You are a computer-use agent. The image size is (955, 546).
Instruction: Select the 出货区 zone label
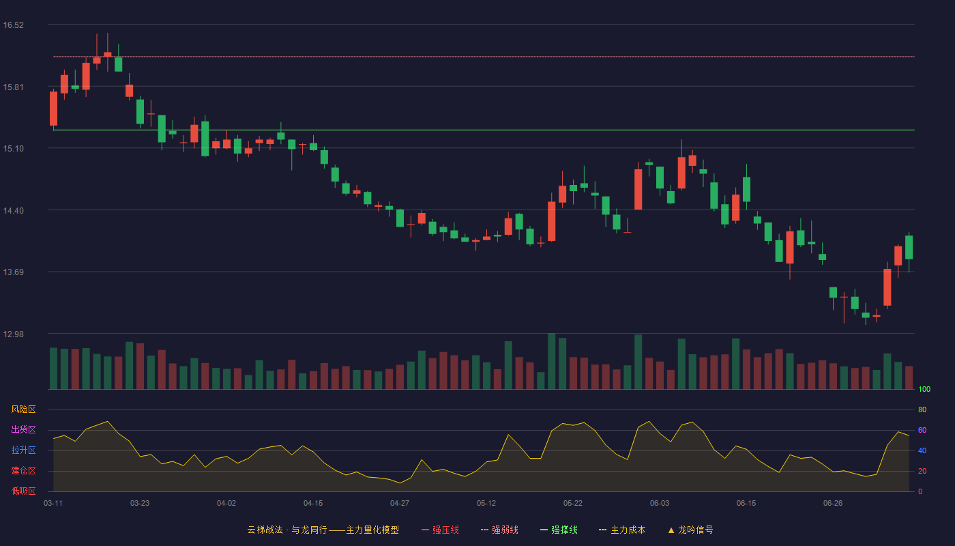(x=23, y=430)
